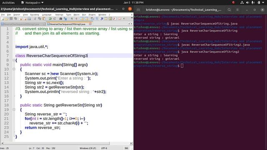267x150 pixels.
Task: Click the volume speaker icon in top bar
Action: [247, 2]
